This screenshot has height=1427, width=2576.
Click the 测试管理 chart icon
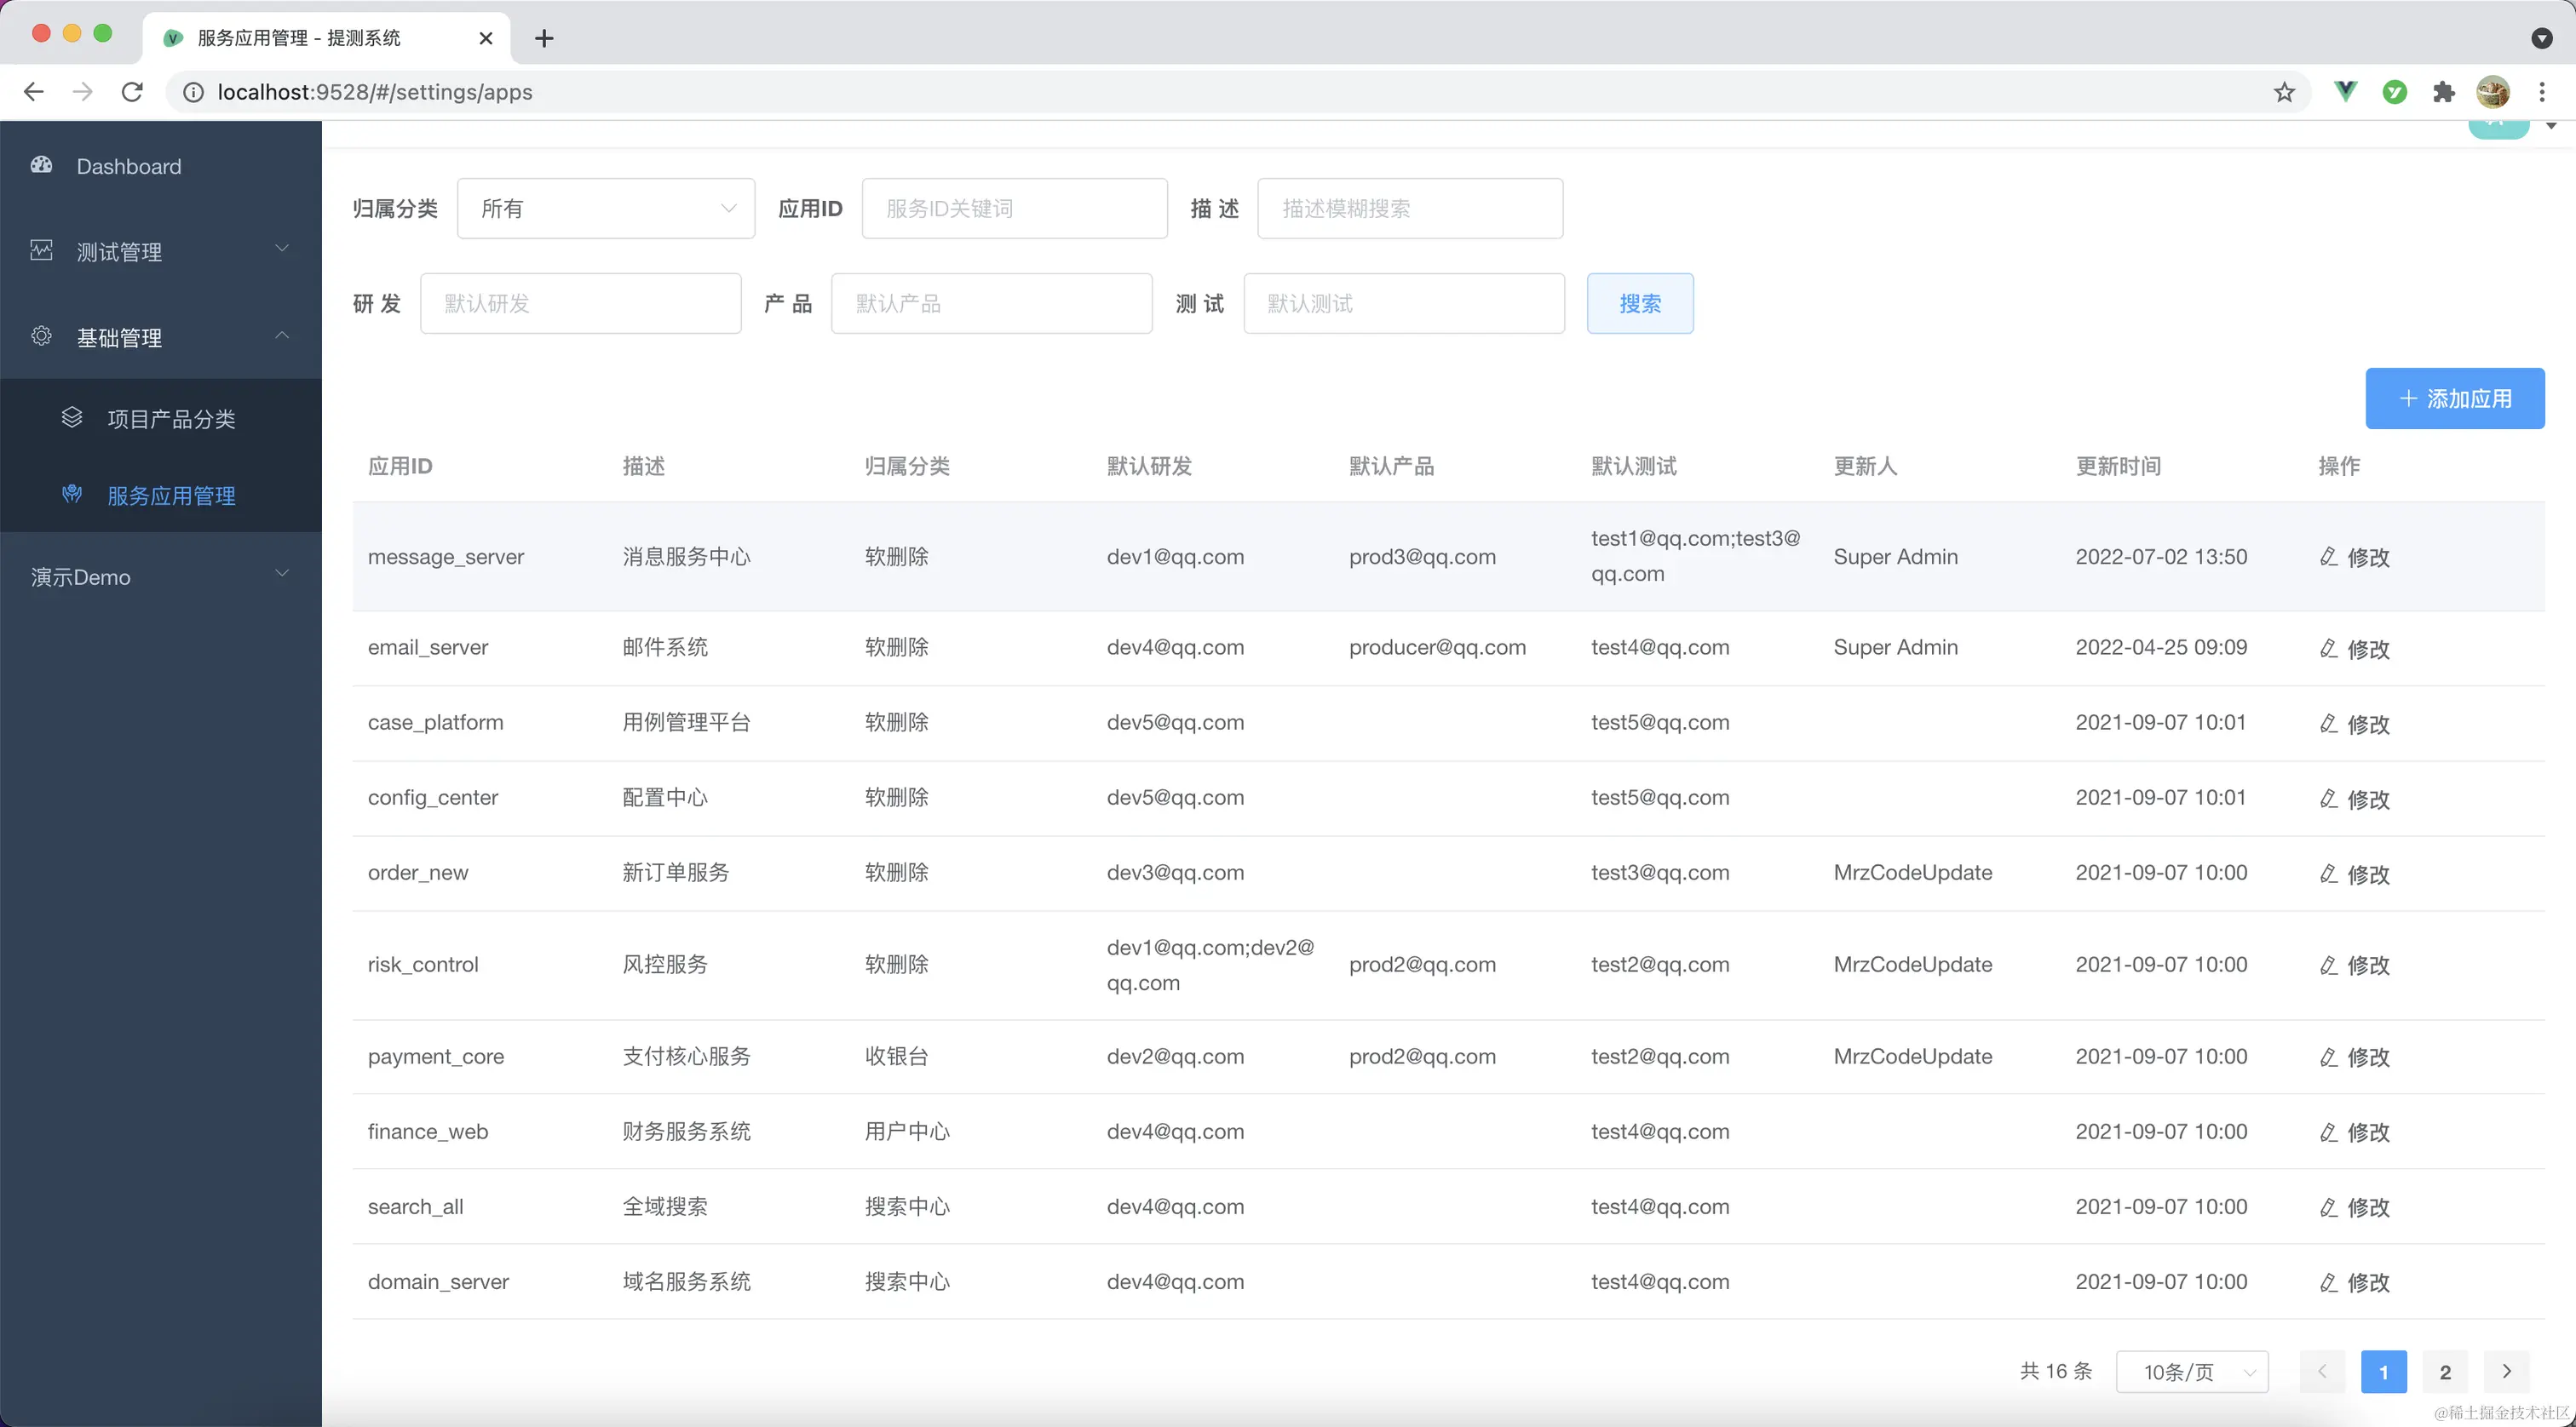tap(41, 249)
